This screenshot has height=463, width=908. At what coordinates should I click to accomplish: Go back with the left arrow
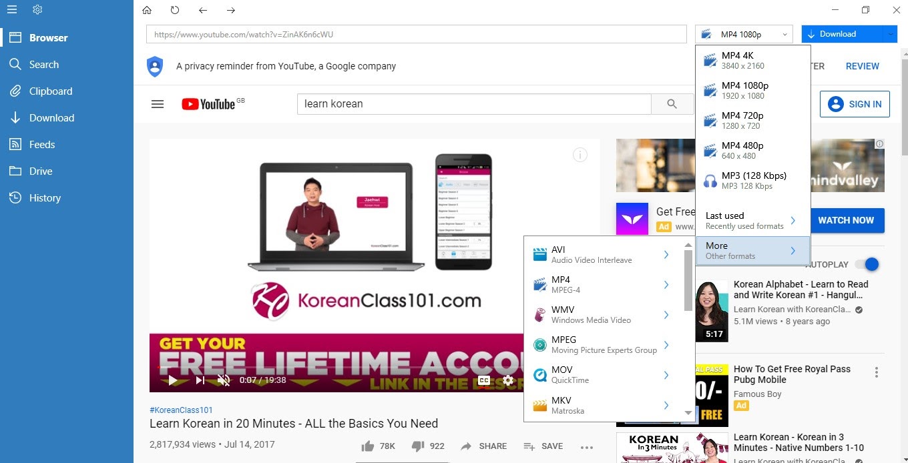pyautogui.click(x=203, y=10)
